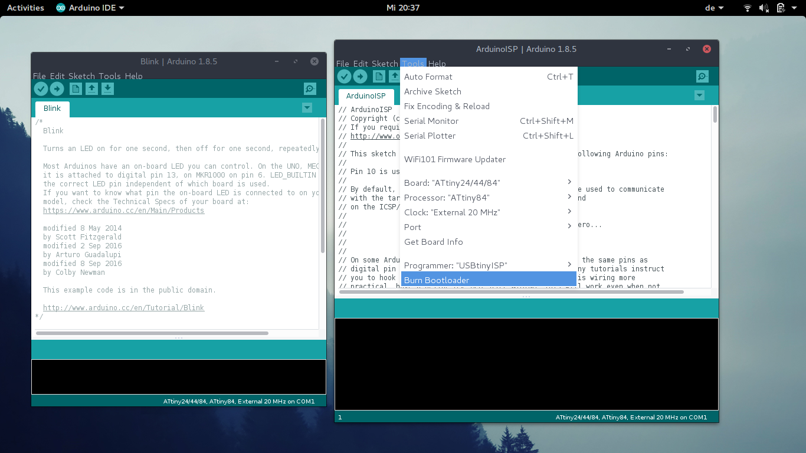The width and height of the screenshot is (806, 453).
Task: Open the Arduino IDE app menu in top bar
Action: 90,8
